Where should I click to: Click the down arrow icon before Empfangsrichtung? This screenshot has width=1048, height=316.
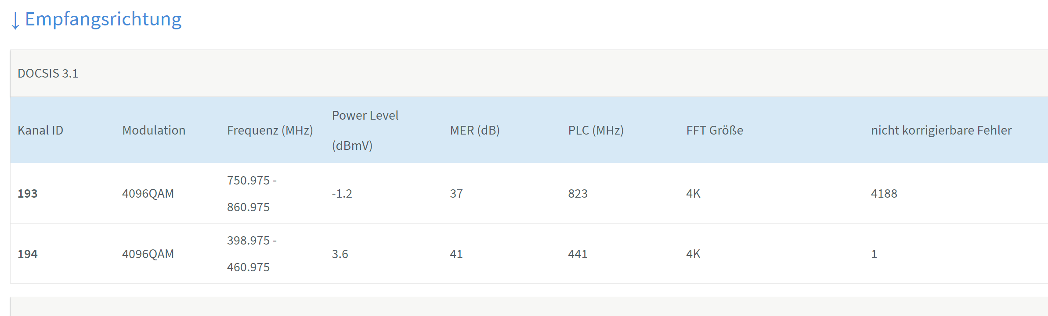tap(15, 21)
